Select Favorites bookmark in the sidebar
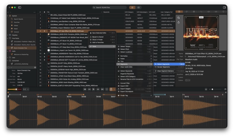234x137 pixels. pyautogui.click(x=17, y=22)
